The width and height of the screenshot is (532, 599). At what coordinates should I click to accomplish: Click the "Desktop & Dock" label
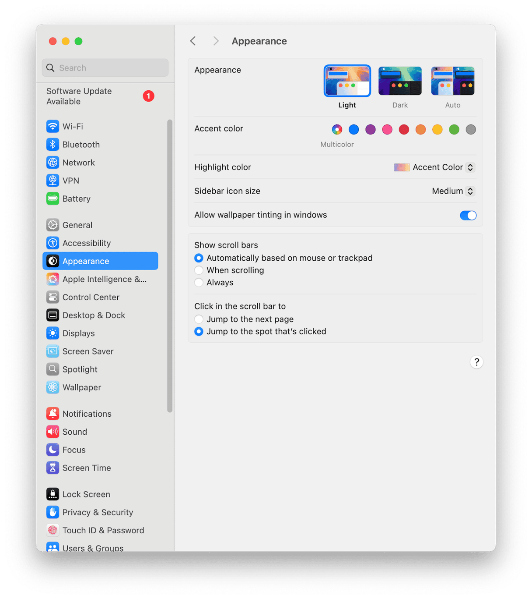point(94,315)
